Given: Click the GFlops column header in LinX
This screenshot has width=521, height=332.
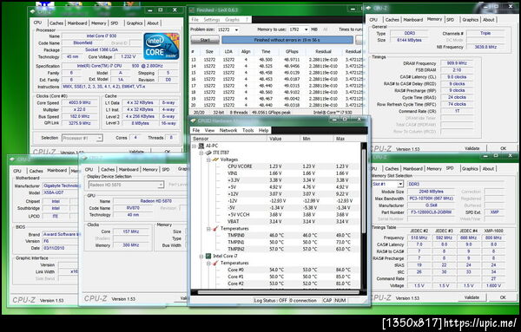Looking at the screenshot, I should [292, 52].
